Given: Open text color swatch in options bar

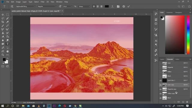Looking at the screenshot, I should point(107,6).
